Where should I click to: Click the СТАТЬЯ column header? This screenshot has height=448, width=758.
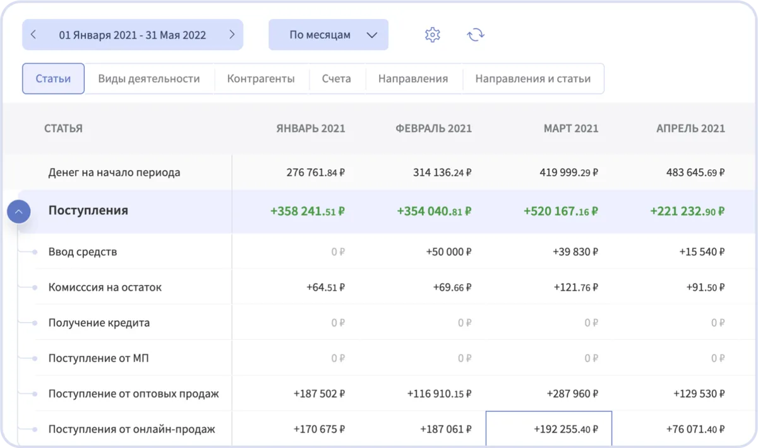coord(63,128)
